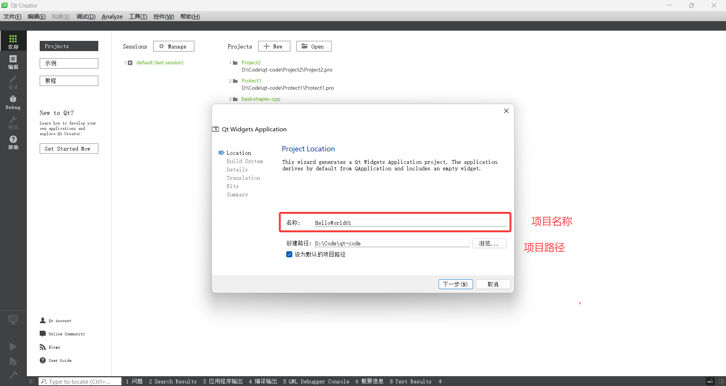
Task: Open the Welcome (欢迎) mode
Action: [x=13, y=41]
